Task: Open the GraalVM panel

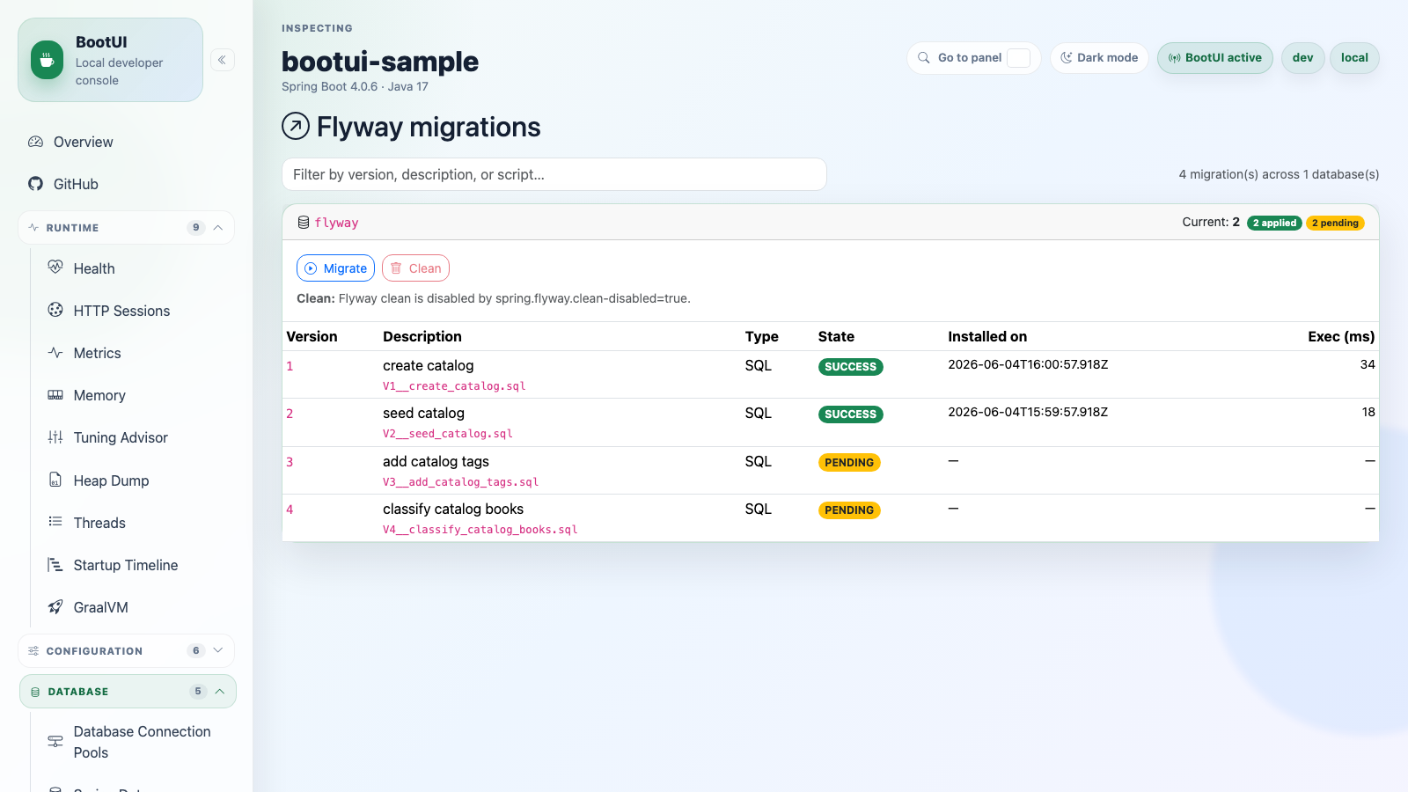Action: click(x=101, y=607)
